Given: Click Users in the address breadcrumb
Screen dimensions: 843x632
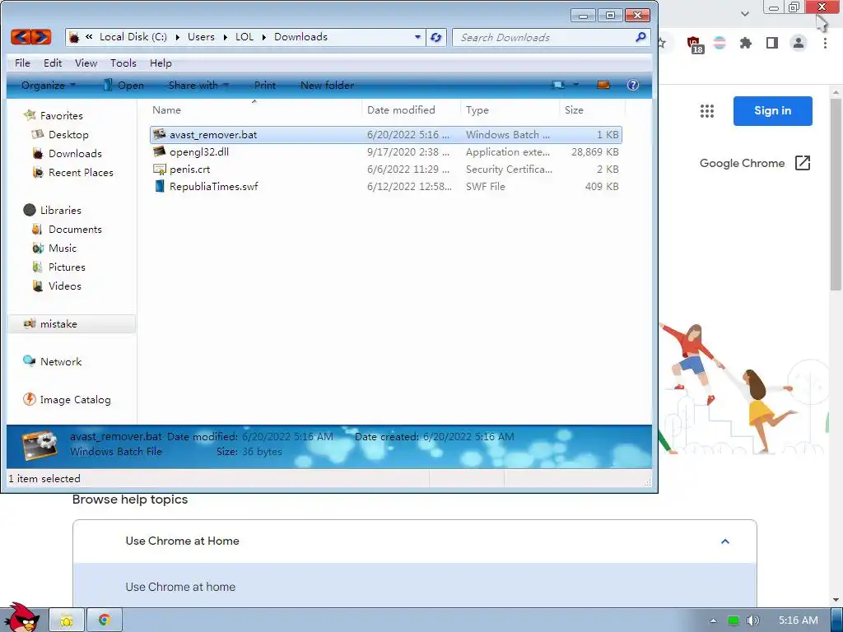Looking at the screenshot, I should click(x=201, y=37).
